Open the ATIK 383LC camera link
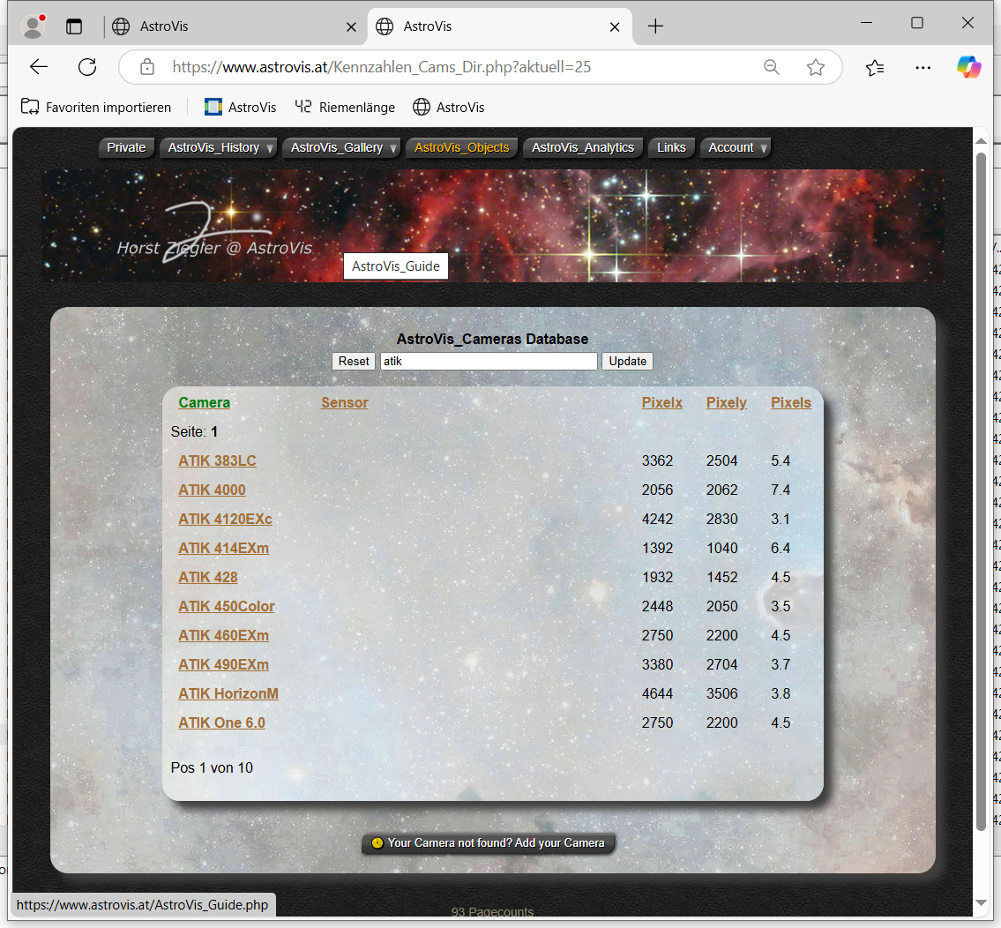This screenshot has height=928, width=1001. point(217,460)
